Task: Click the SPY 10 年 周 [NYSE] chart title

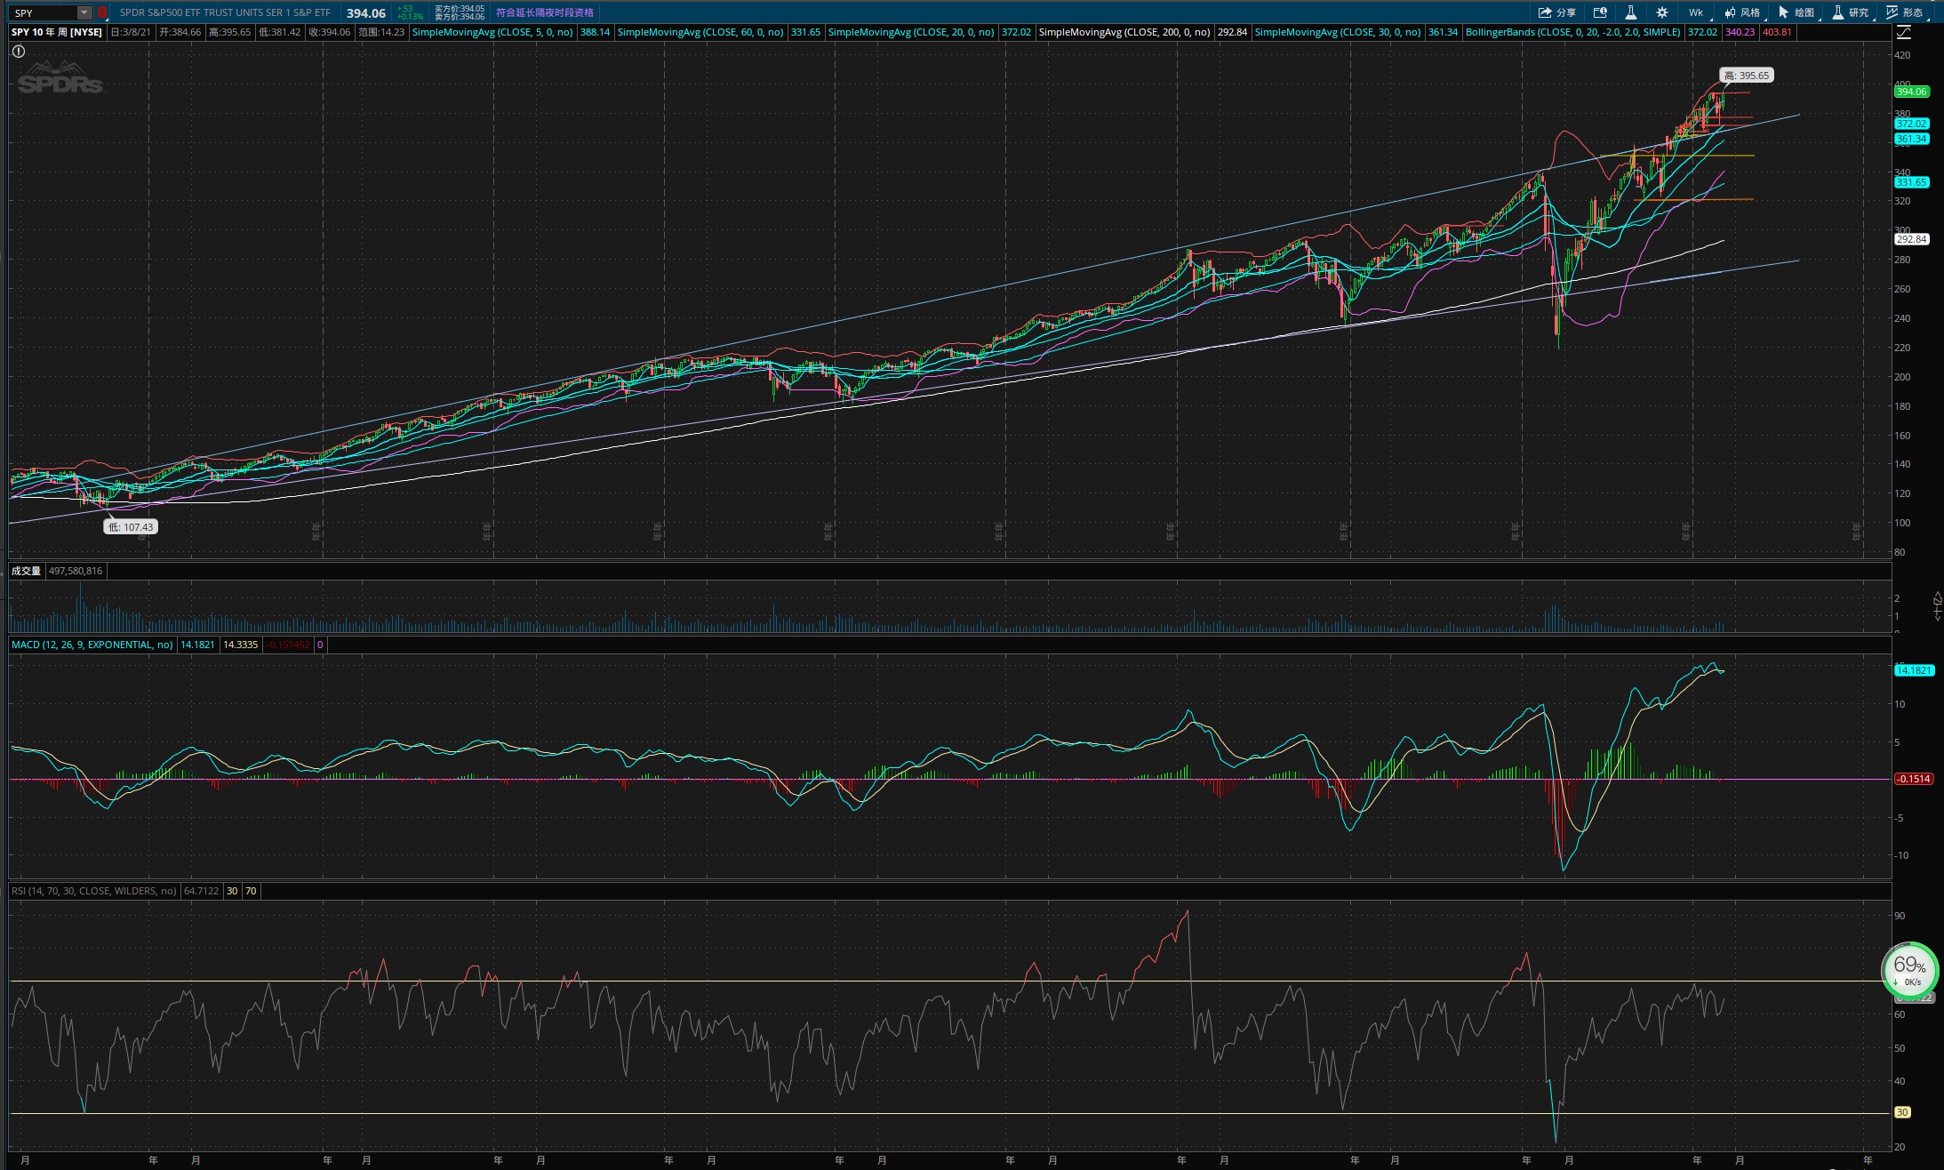Action: pyautogui.click(x=57, y=32)
